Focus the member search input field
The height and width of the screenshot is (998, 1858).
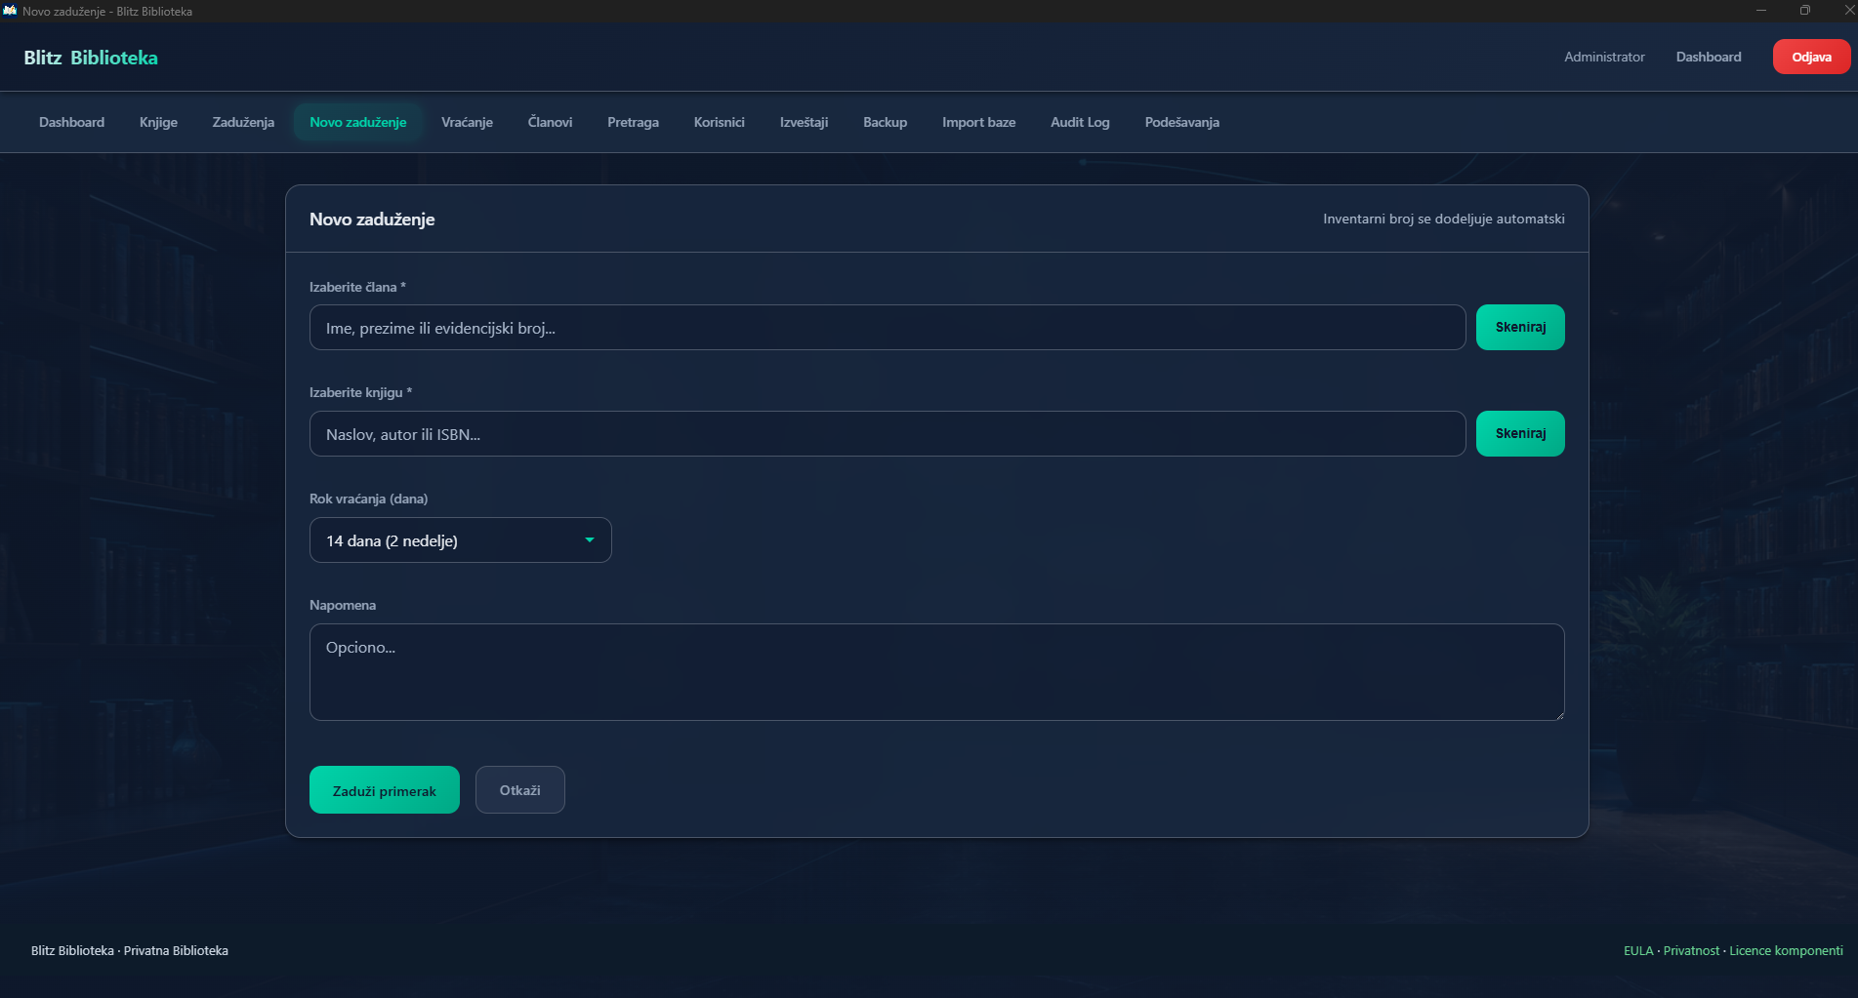coord(888,328)
